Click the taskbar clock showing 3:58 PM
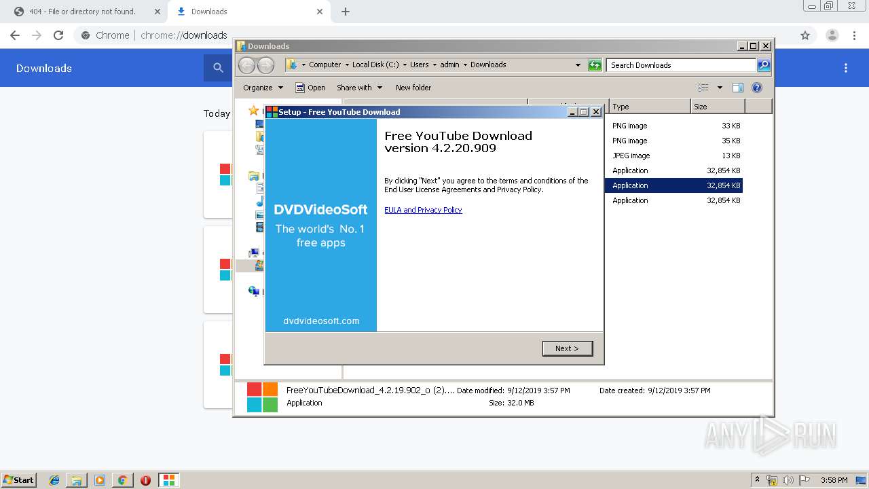Image resolution: width=869 pixels, height=489 pixels. point(834,480)
